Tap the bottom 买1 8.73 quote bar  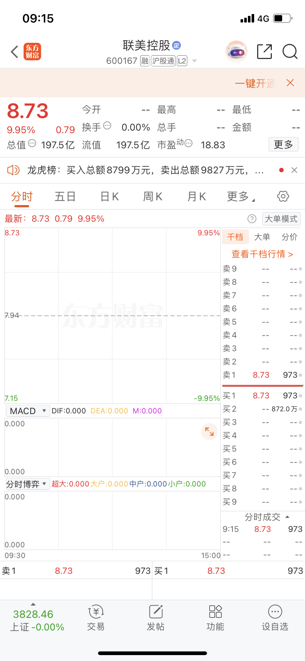[x=229, y=571]
